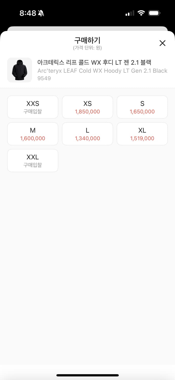Screen dimensions: 175x380
Task: Tap the price unit note (가격 단위: 원)
Action: (87, 48)
